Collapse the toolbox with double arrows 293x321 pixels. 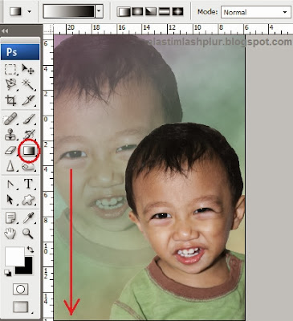click(5, 30)
